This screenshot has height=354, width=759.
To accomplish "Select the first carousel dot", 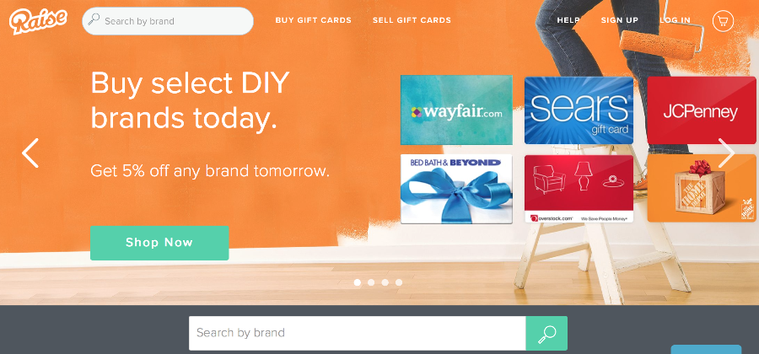I will coord(358,282).
